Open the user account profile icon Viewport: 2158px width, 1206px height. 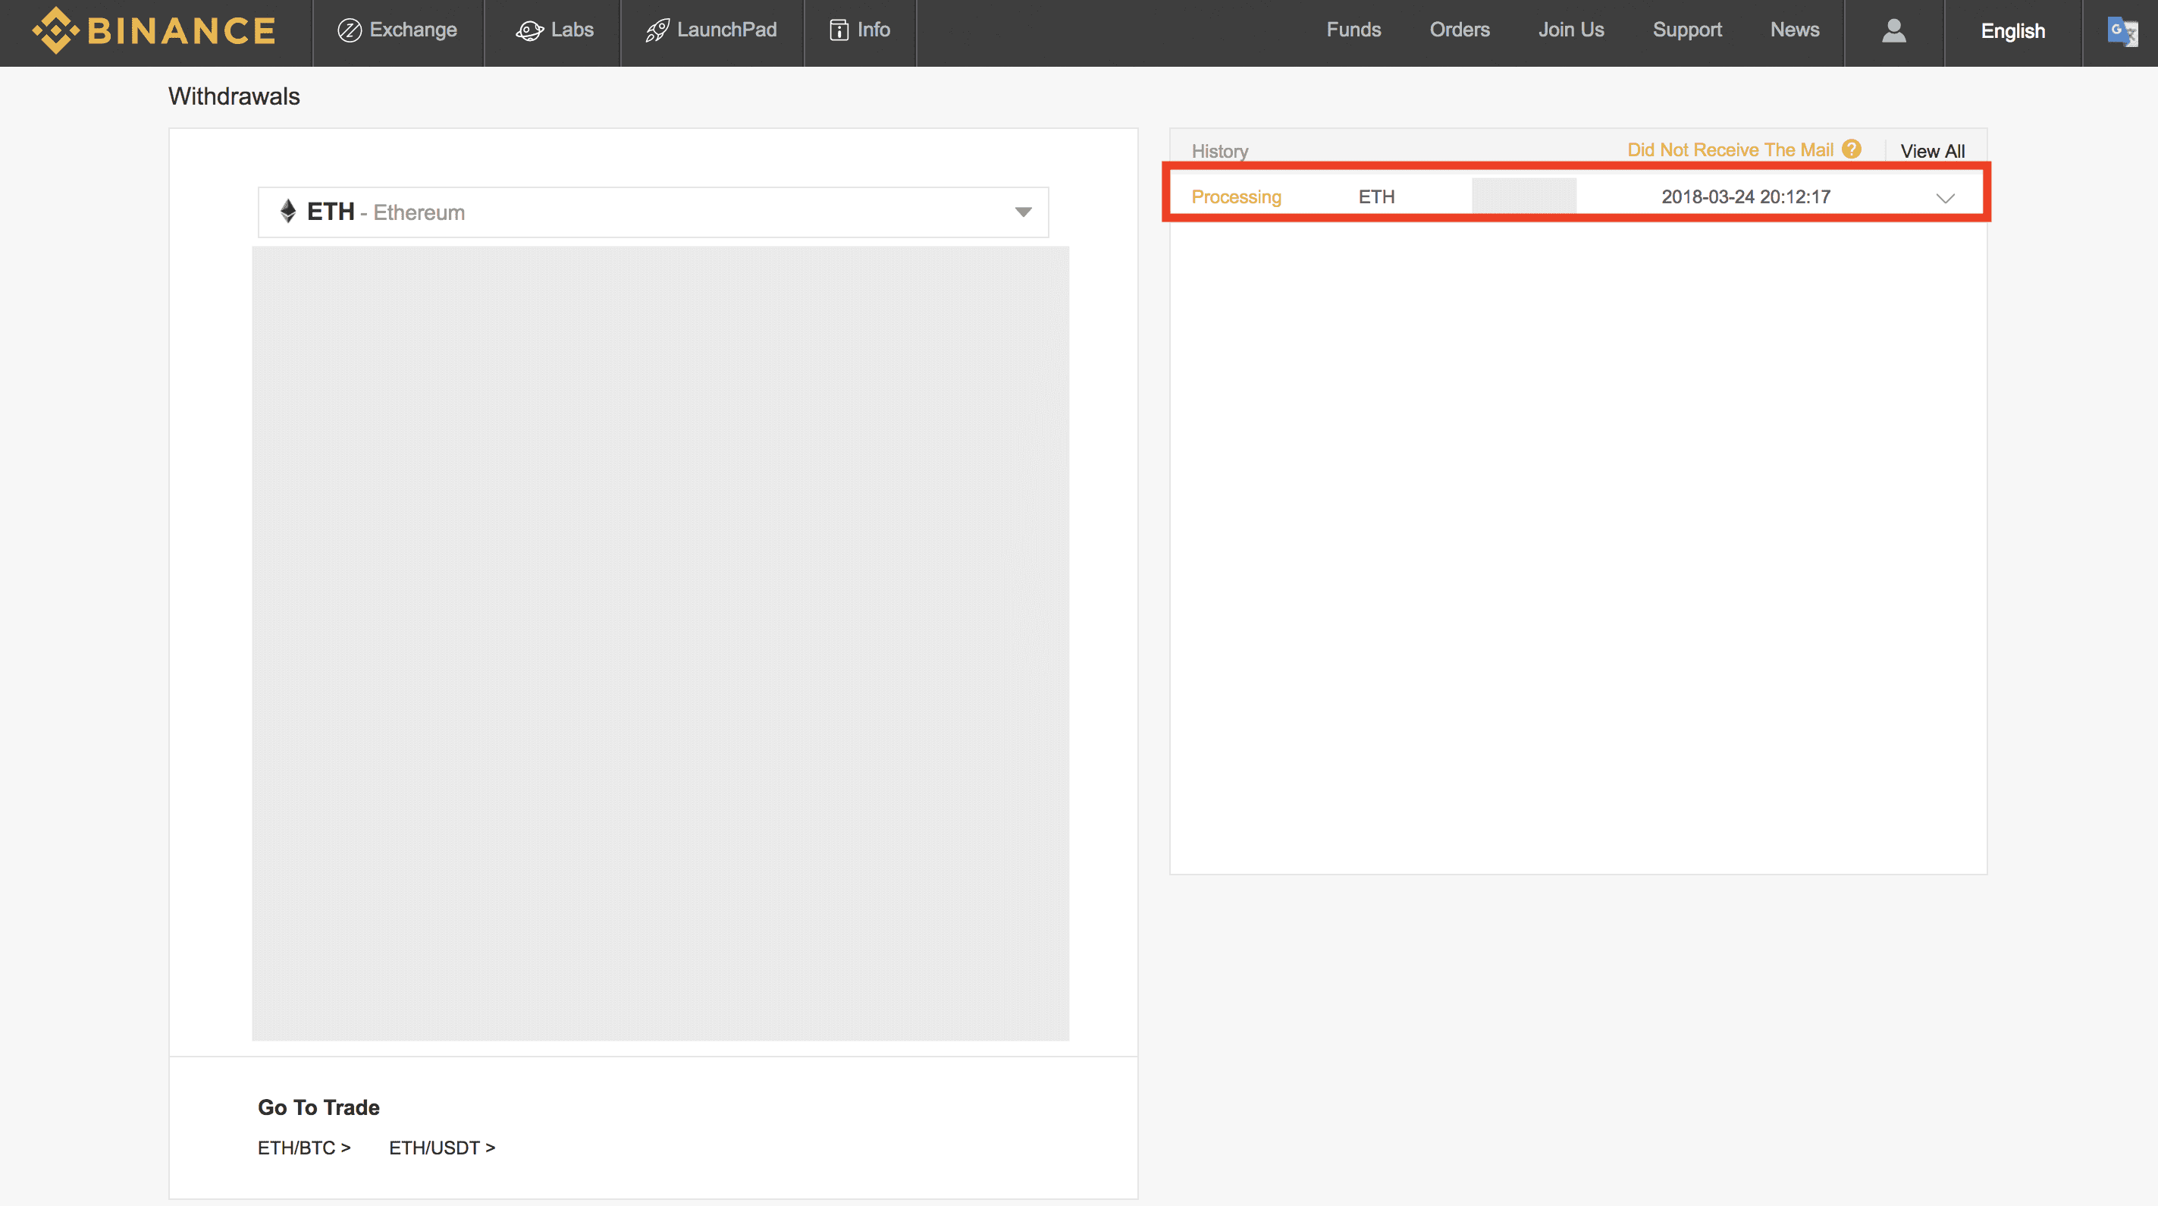(1894, 31)
